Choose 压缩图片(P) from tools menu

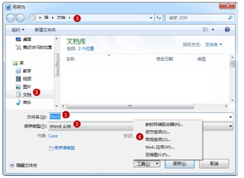[x=157, y=154]
